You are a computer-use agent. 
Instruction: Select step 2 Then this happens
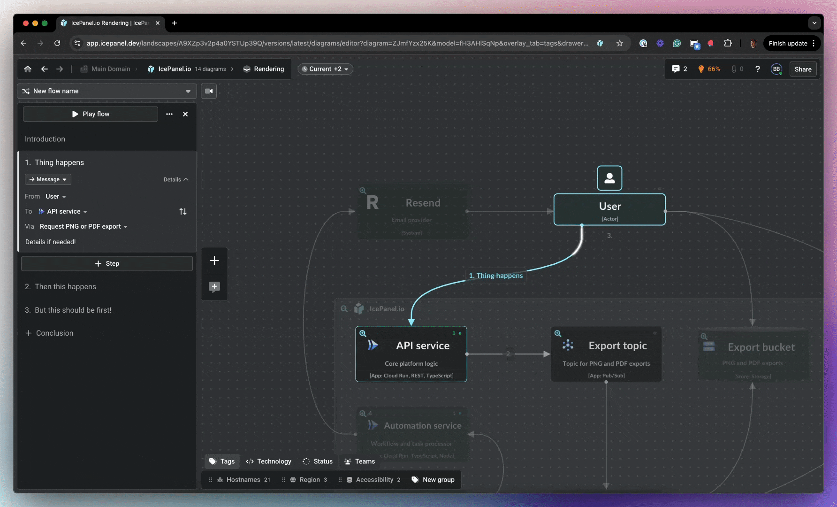65,287
